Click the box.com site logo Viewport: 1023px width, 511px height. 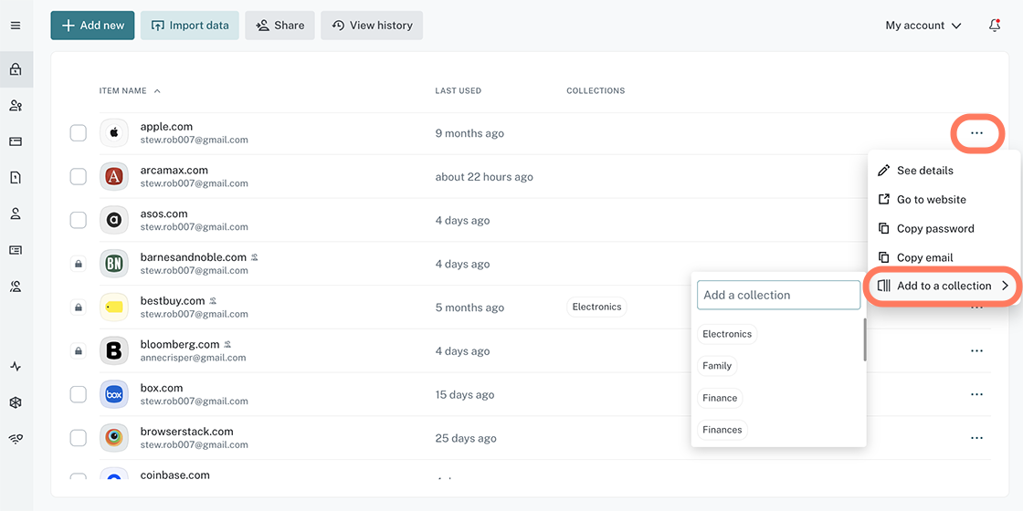click(x=114, y=394)
